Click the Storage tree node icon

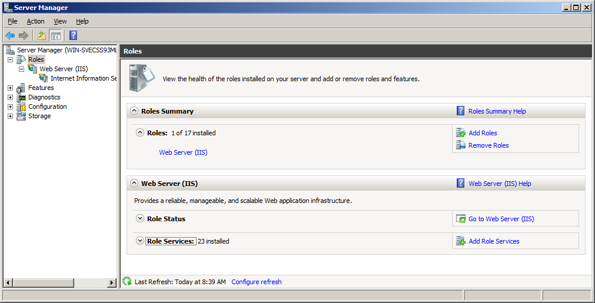[22, 116]
